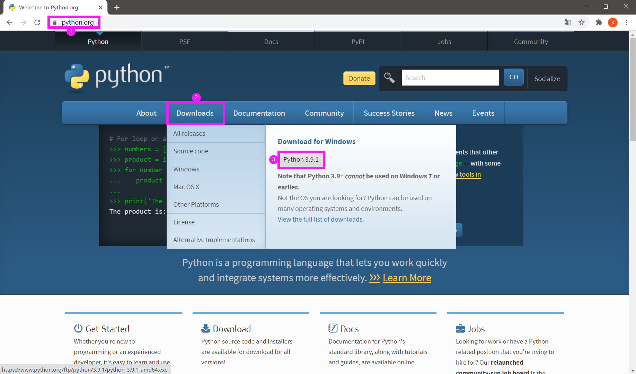Bookmark this page with star icon
This screenshot has height=374, width=636.
tap(582, 23)
